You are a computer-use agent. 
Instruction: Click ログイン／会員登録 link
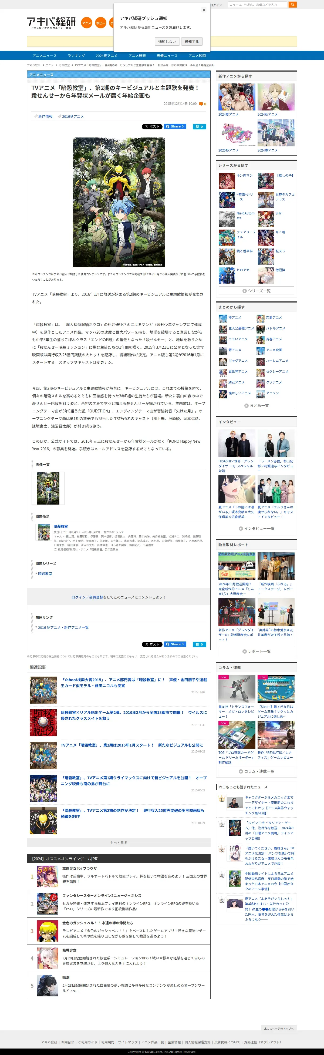pos(87,597)
